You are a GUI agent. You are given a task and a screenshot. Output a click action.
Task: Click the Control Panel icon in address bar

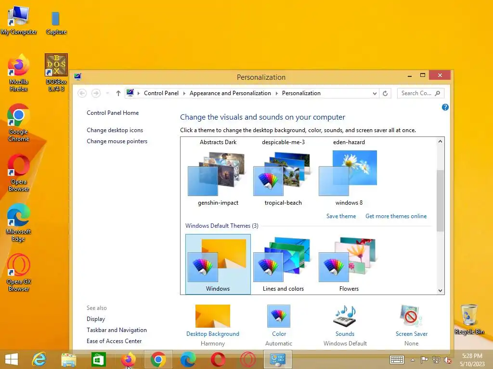tap(130, 93)
